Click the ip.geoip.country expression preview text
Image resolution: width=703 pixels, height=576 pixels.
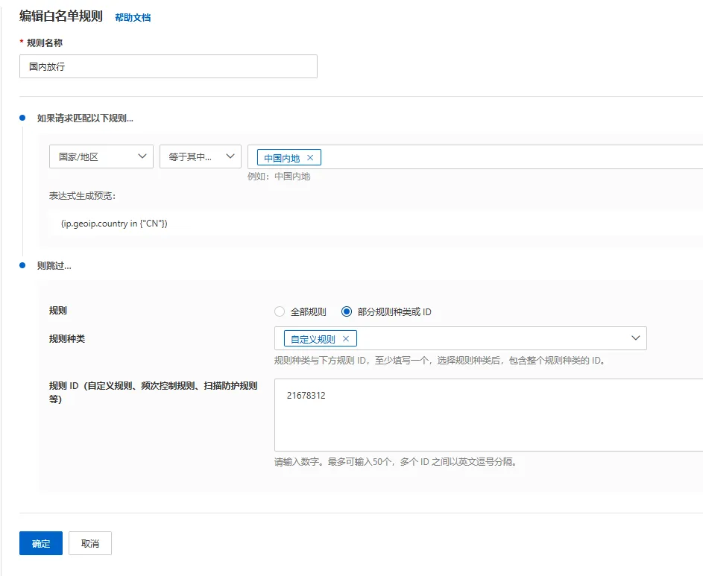114,223
